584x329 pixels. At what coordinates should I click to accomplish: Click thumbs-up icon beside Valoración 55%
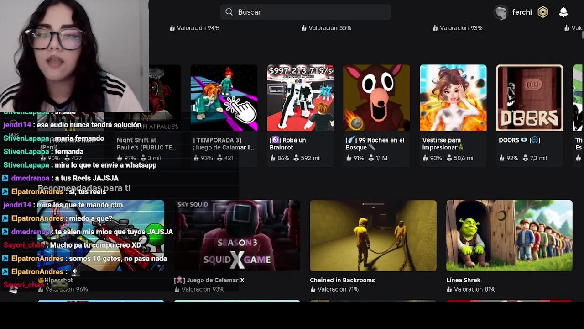point(304,28)
